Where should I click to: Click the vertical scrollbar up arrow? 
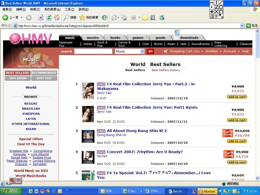(257, 31)
